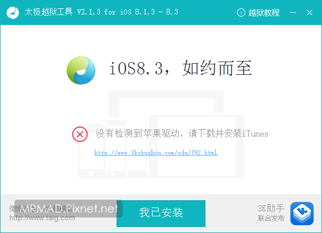Open the 越狱教程 jailbreak tutorial link

(x=264, y=13)
